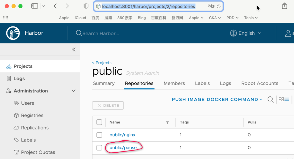Select all repositories header checkbox
294x159 pixels.
99,122
